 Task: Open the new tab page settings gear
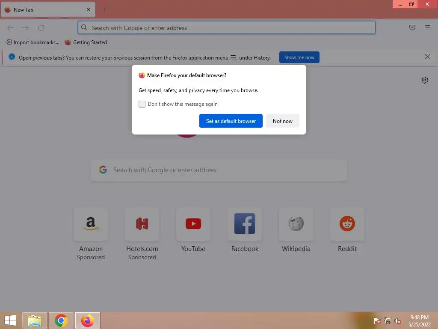(x=425, y=80)
